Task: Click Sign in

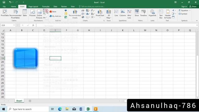Action: (184, 7)
